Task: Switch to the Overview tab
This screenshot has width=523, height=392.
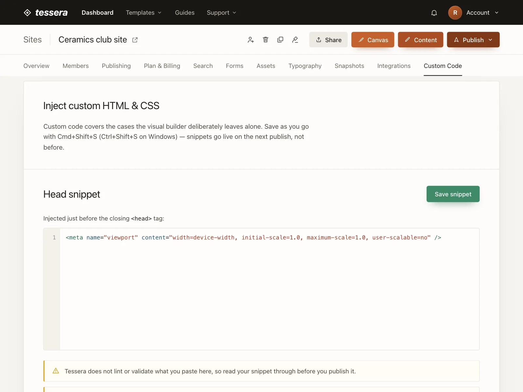Action: pyautogui.click(x=36, y=66)
